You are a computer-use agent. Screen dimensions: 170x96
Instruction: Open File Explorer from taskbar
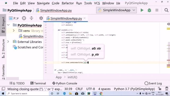click(x=70, y=94)
